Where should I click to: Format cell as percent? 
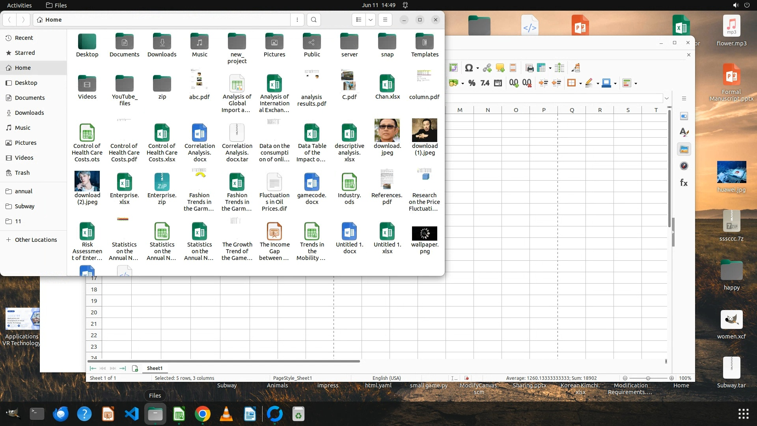(x=472, y=83)
